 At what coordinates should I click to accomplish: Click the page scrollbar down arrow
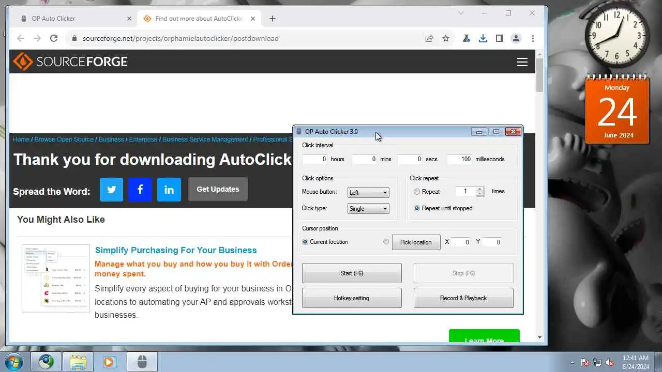click(540, 337)
